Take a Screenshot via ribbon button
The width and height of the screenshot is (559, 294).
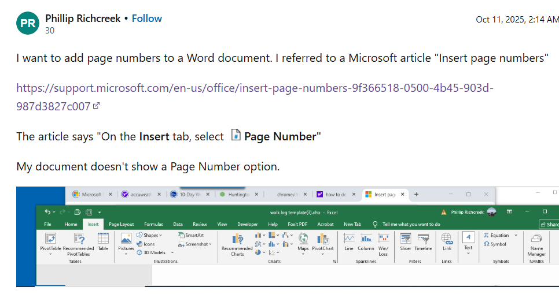[193, 244]
